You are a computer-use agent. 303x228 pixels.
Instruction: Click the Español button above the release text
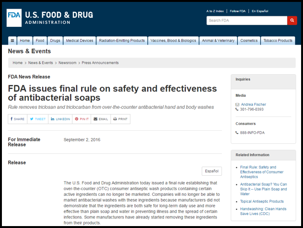click(x=211, y=171)
